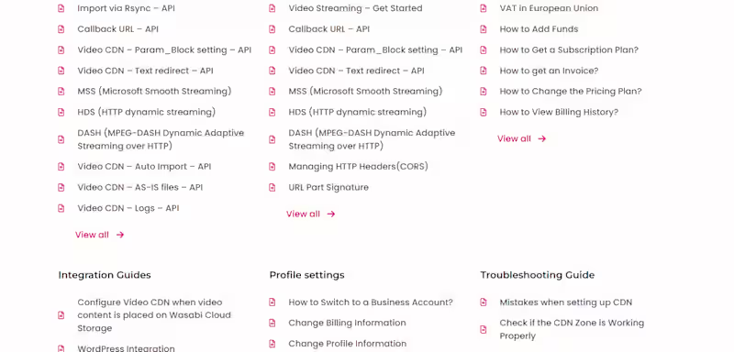Open 'Video Streaming – Get Started' article
The height and width of the screenshot is (352, 734).
coord(355,8)
